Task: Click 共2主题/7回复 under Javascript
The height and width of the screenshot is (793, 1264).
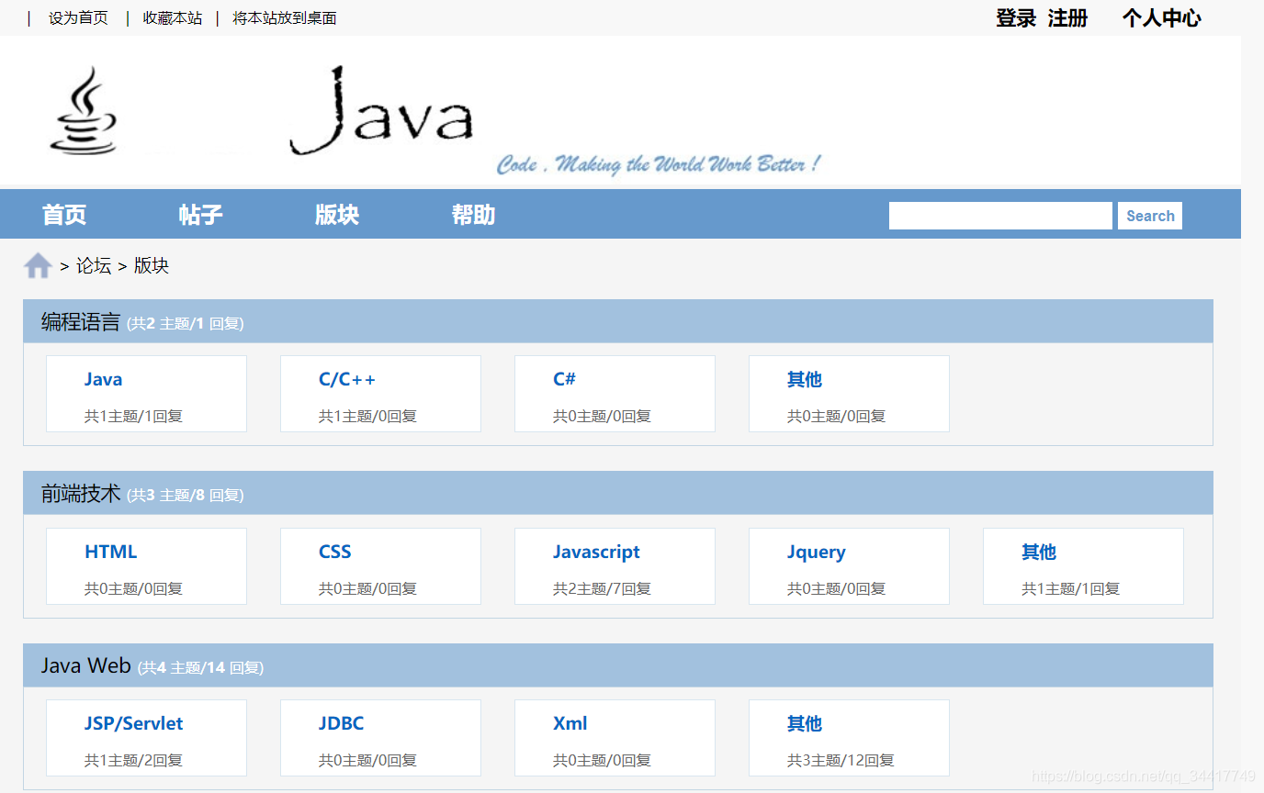Action: (x=602, y=588)
